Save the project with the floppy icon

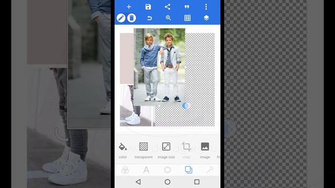(x=148, y=7)
